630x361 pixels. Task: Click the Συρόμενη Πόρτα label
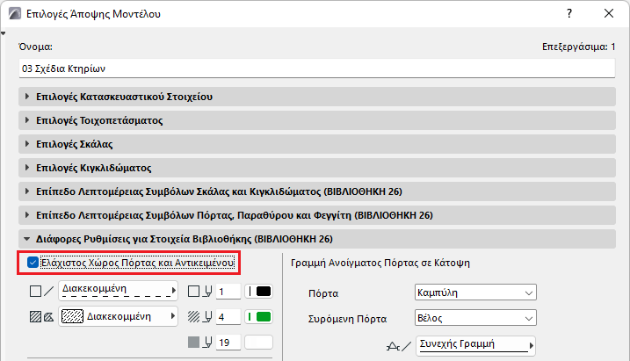[348, 319]
